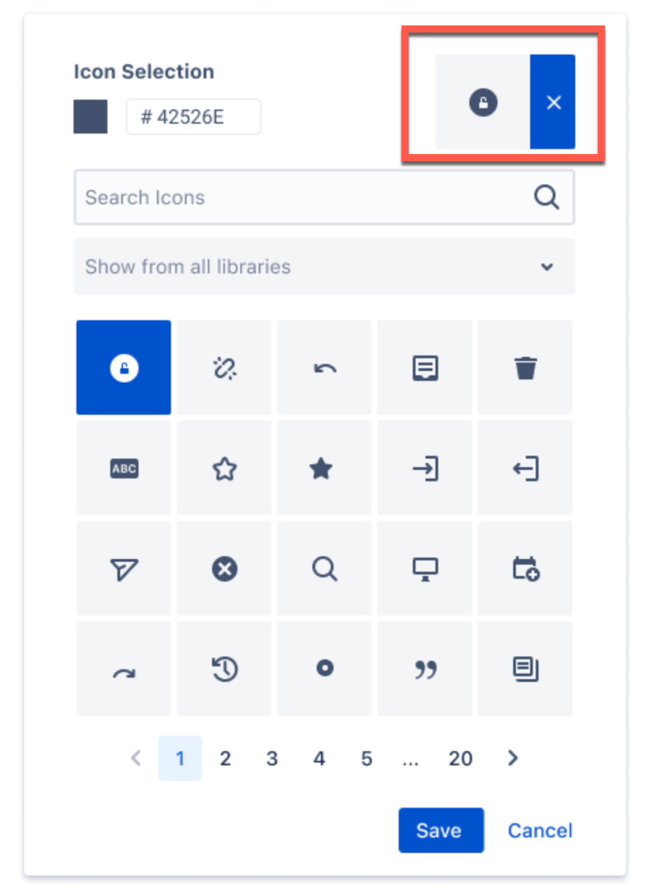This screenshot has height=889, width=646.
Task: Go to next page of icons
Action: pyautogui.click(x=513, y=758)
